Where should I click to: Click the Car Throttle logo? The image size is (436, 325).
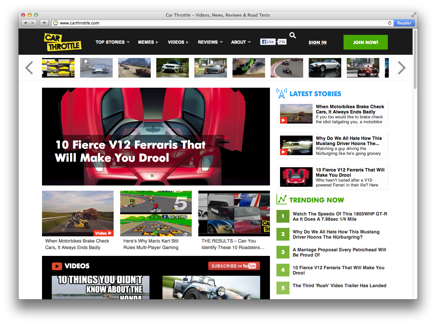tap(63, 42)
